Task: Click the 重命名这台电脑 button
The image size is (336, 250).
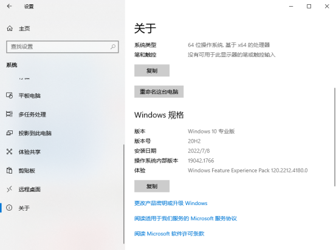Action: point(159,92)
